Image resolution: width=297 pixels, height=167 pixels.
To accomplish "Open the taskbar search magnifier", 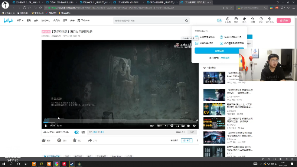I will (x=11, y=164).
